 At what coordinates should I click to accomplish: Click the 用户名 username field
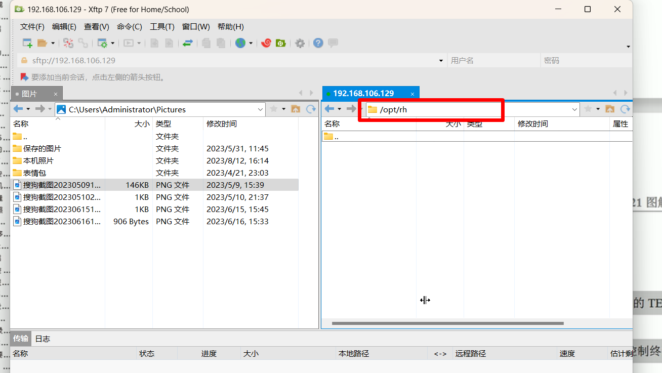pos(493,60)
